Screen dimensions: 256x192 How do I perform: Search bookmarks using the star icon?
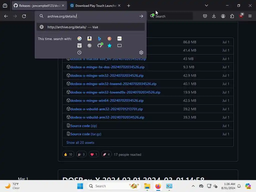109,45
